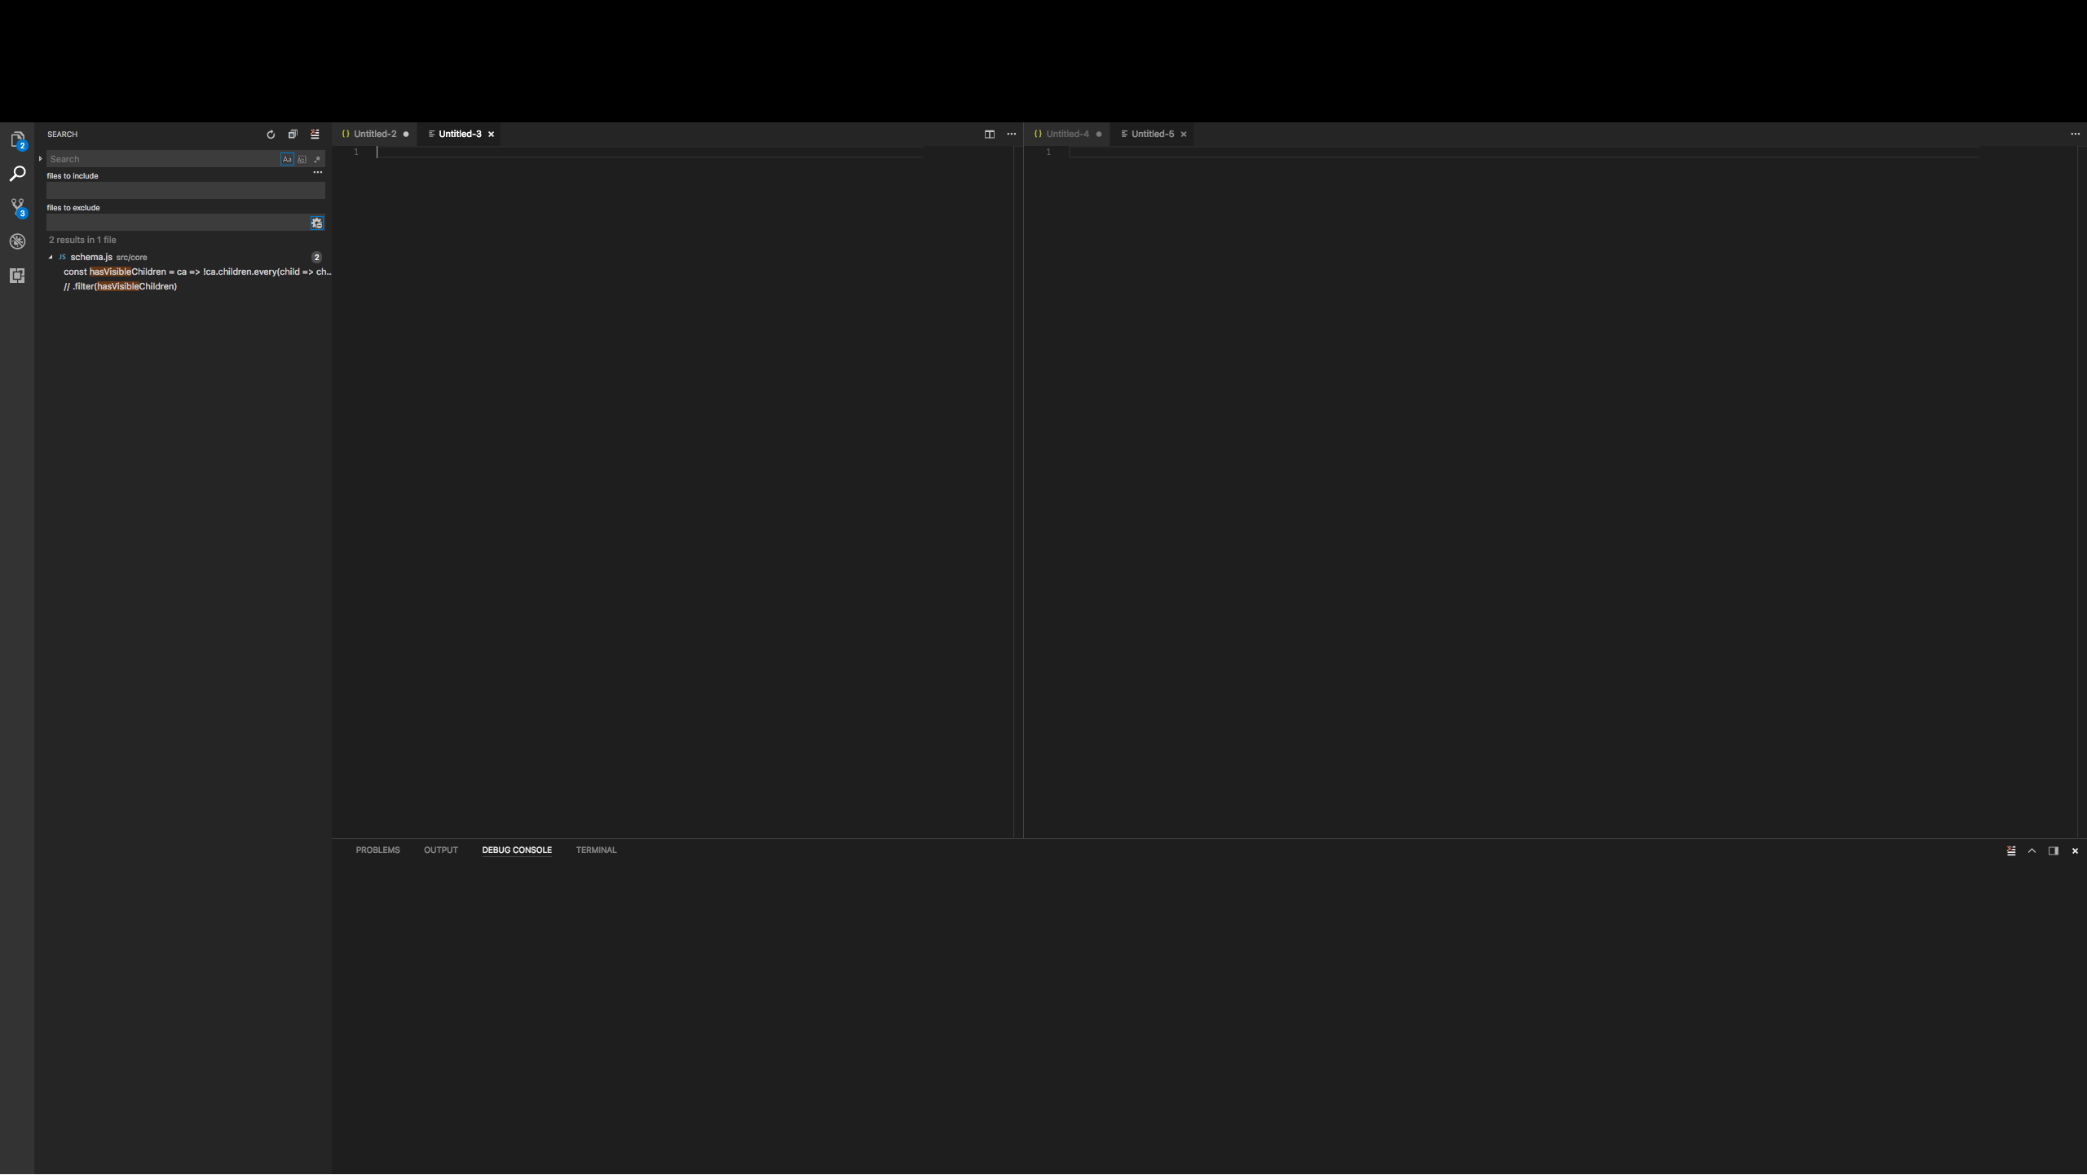Viewport: 2087px width, 1175px height.
Task: Expand the replace field arrow
Action: 40,159
